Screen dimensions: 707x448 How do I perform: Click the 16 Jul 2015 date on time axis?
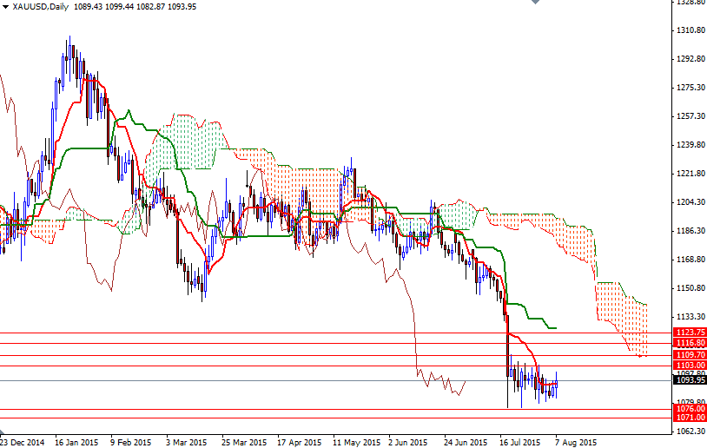point(521,441)
